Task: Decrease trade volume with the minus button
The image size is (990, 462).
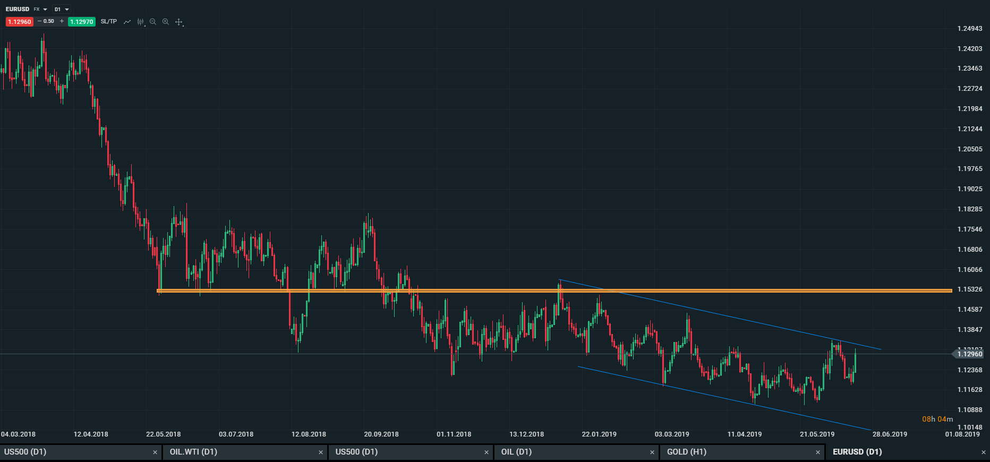Action: click(39, 21)
